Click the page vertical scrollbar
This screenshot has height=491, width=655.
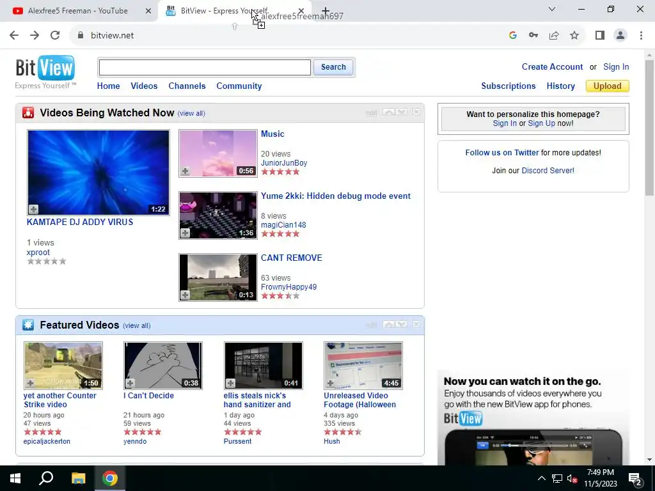click(650, 128)
